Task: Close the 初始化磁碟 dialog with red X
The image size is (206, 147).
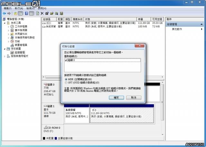Action: point(139,46)
